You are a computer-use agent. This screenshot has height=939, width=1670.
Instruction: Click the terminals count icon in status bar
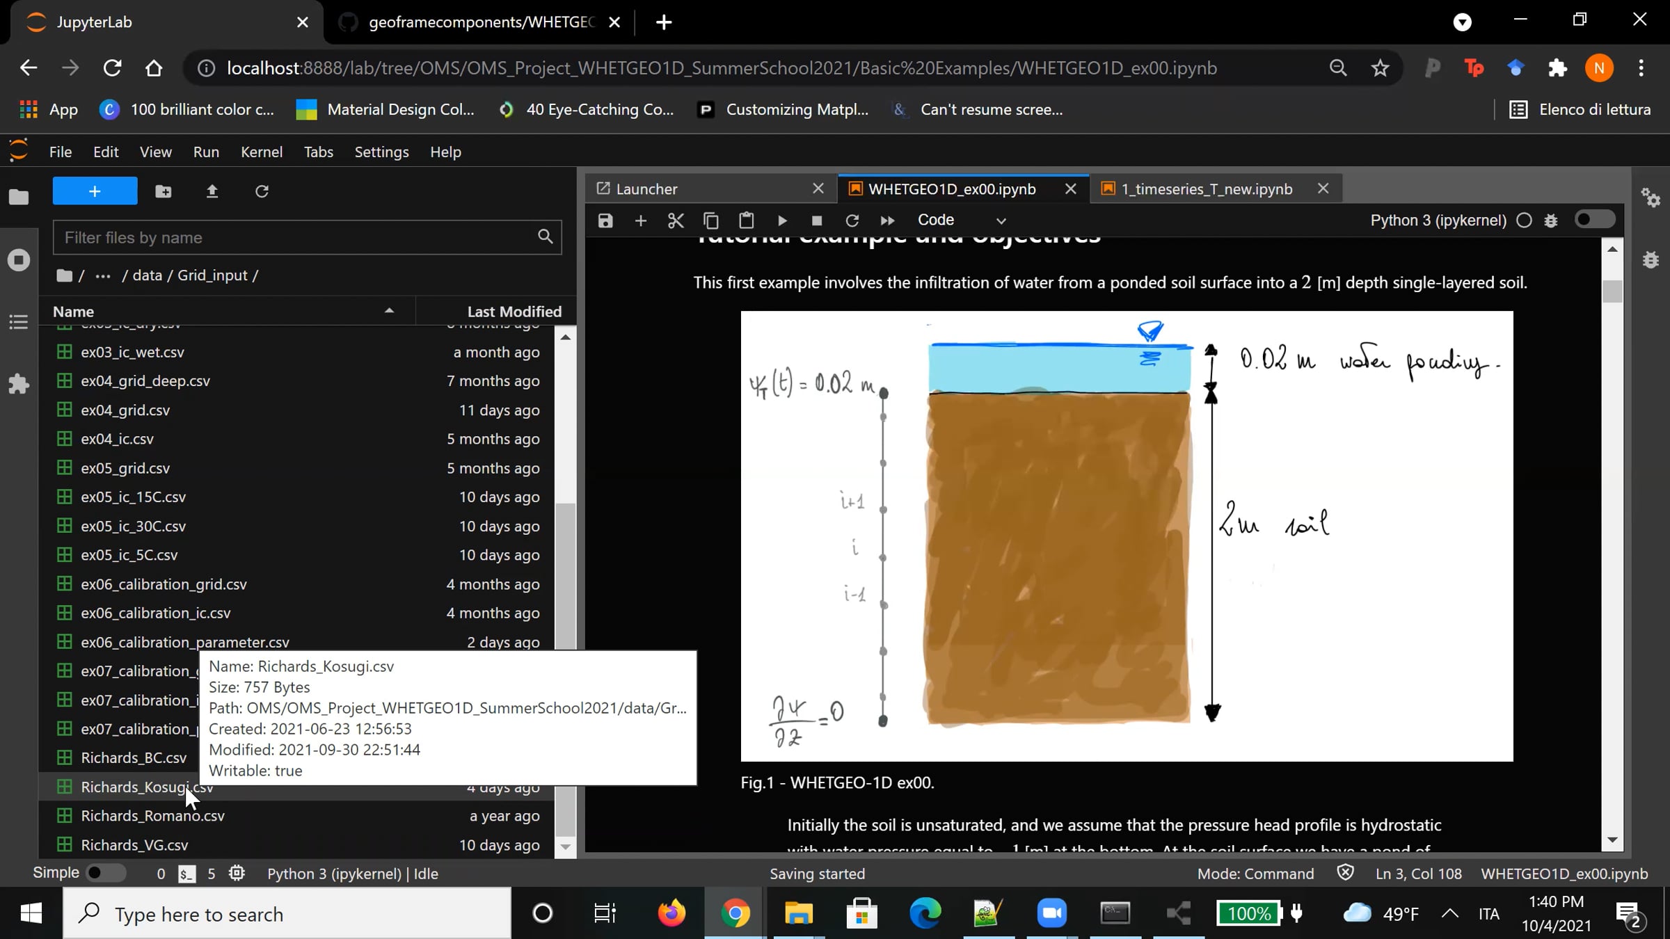coord(186,874)
